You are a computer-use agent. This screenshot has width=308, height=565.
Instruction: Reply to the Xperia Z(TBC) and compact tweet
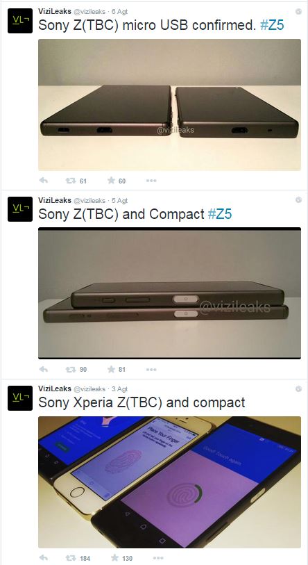(43, 558)
